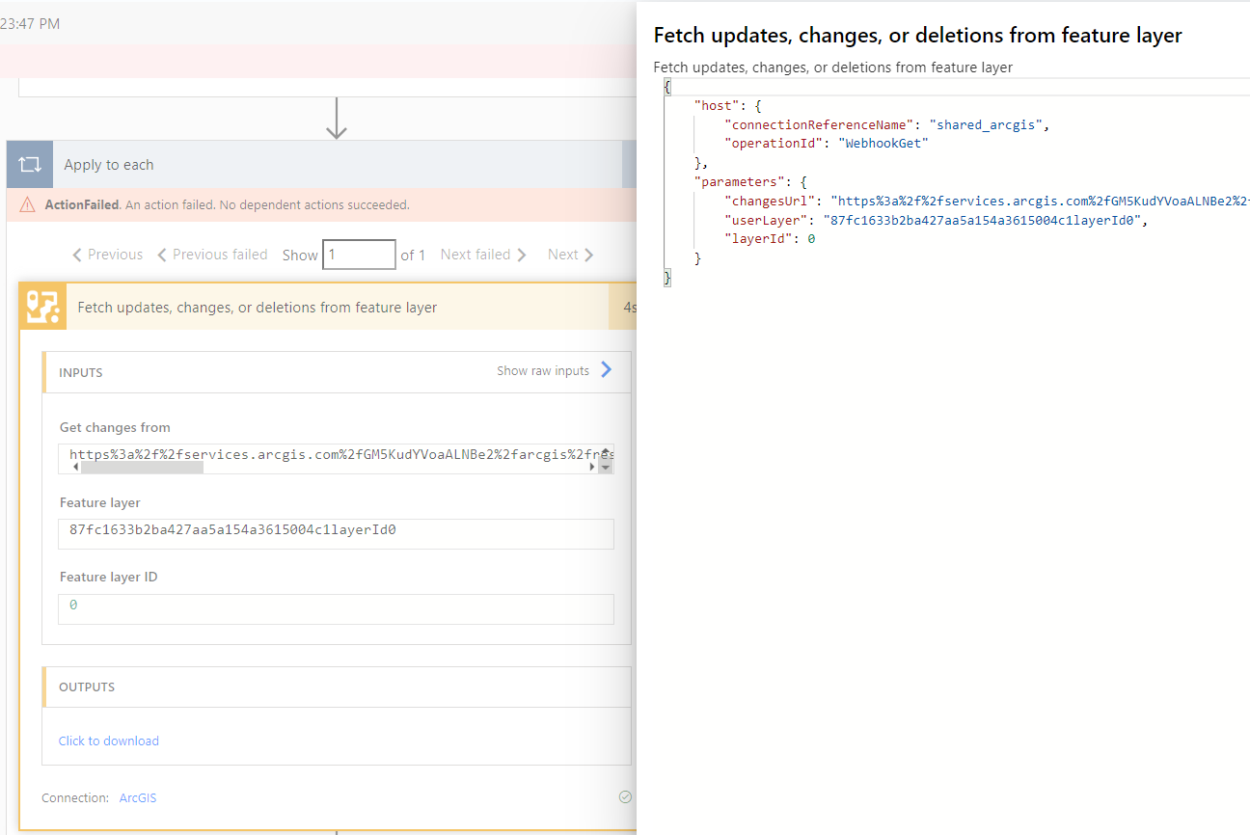Click the ActionFailed warning triangle icon

(28, 205)
